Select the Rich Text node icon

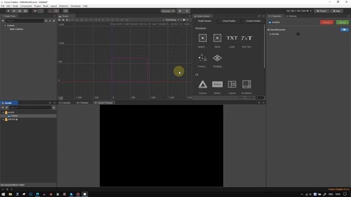pos(246,38)
